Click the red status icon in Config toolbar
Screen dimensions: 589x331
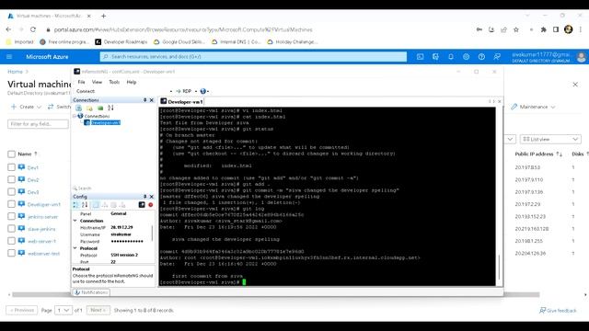point(151,205)
